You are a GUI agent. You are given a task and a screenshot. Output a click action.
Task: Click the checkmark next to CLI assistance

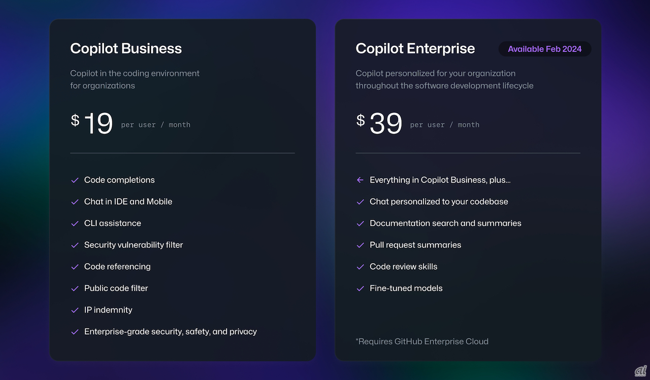[x=75, y=224]
